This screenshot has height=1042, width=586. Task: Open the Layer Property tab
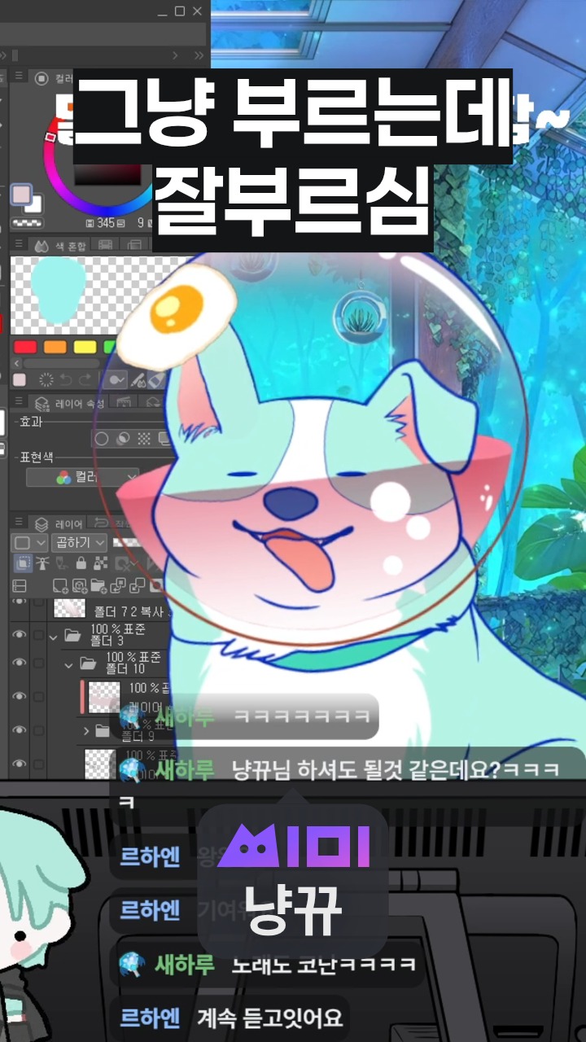click(x=69, y=403)
